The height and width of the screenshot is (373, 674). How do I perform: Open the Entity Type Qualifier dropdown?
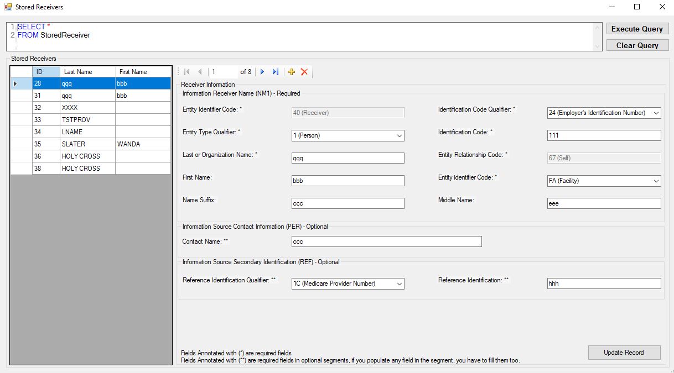coord(400,135)
